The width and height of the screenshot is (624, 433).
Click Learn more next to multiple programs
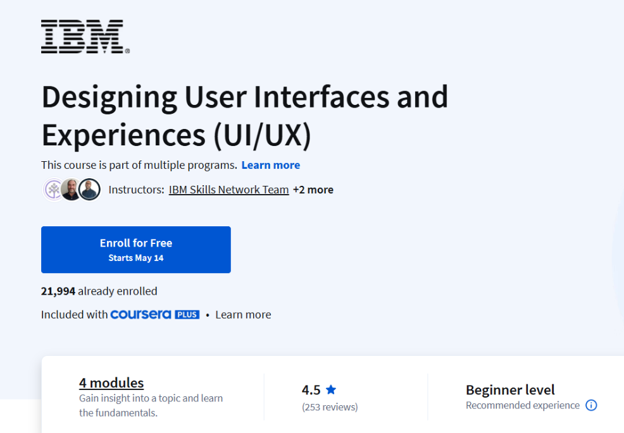270,164
